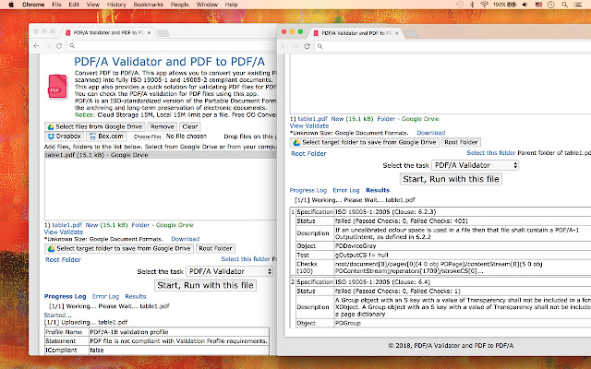Image resolution: width=591 pixels, height=369 pixels.
Task: Click the Dropbox button in left window
Action: [66, 136]
